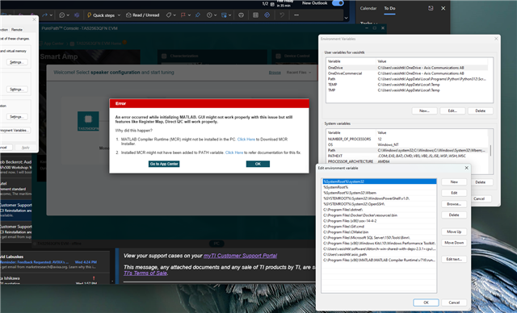This screenshot has width=517, height=313.
Task: Click 'Click Here' to download MCR installer
Action: (246, 140)
